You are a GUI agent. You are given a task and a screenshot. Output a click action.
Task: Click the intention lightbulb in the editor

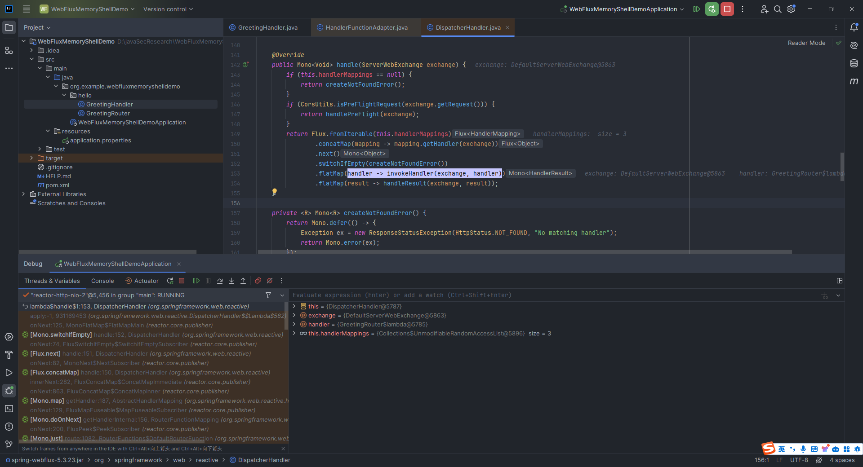point(274,192)
